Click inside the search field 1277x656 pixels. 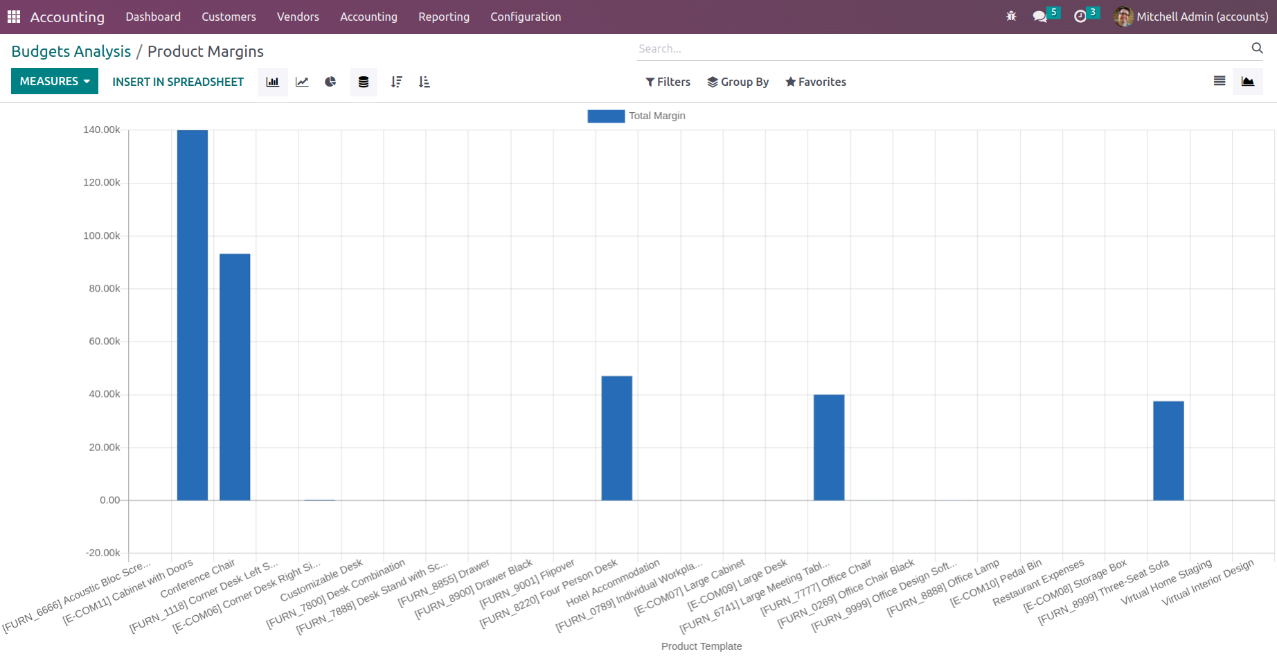942,48
